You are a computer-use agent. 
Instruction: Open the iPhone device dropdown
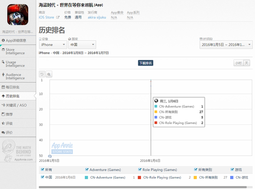[x=53, y=45]
